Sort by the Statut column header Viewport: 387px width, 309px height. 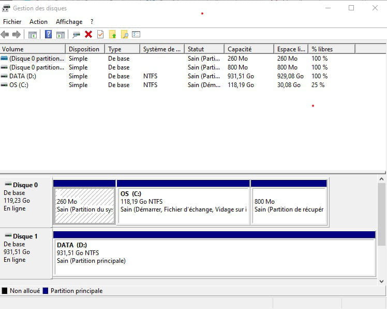click(204, 49)
